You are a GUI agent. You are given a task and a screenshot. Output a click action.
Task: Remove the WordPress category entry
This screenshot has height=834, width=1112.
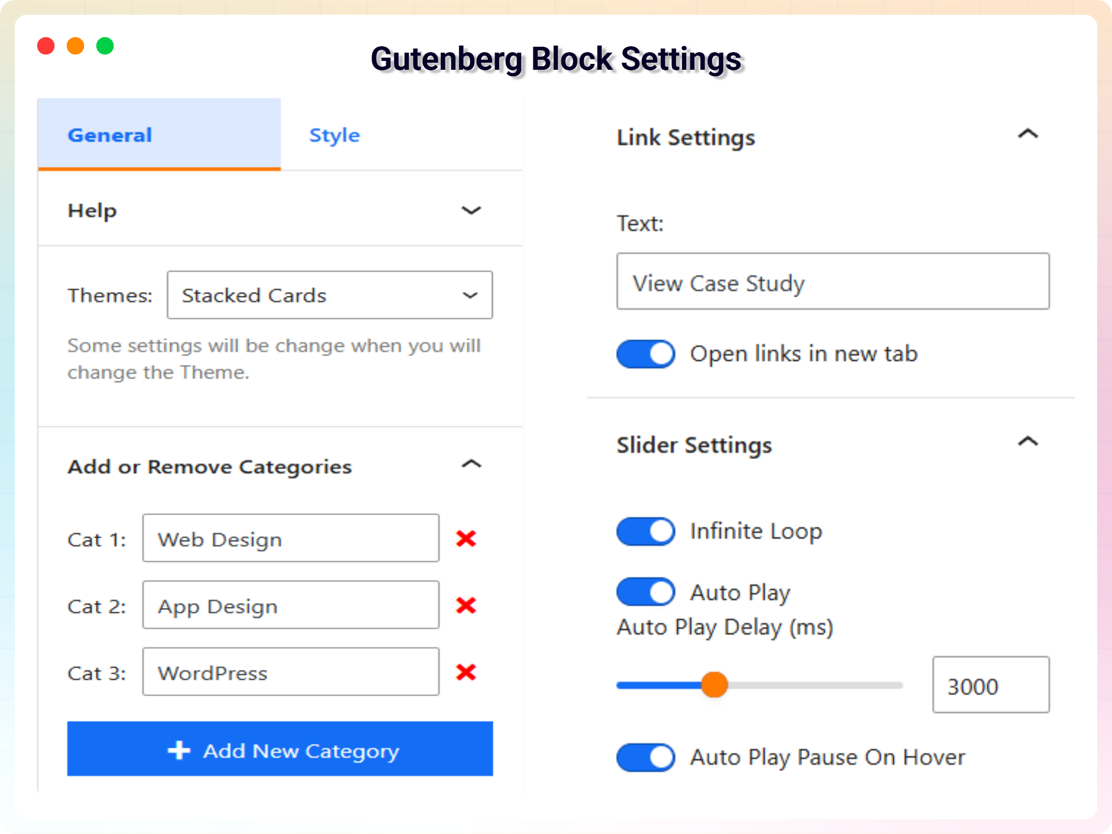(x=466, y=672)
